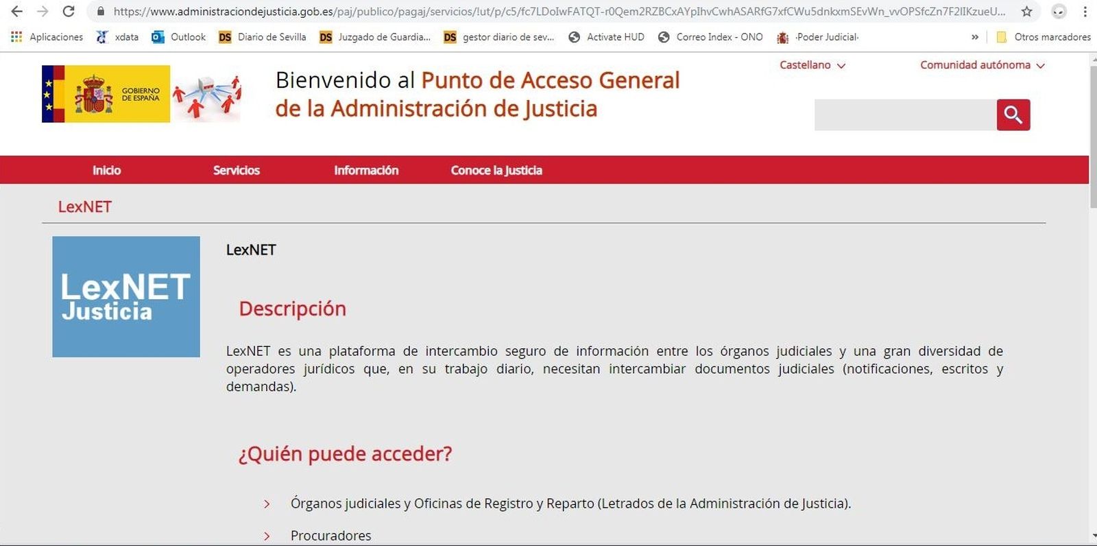Reload the page with the refresh icon

coord(69,11)
